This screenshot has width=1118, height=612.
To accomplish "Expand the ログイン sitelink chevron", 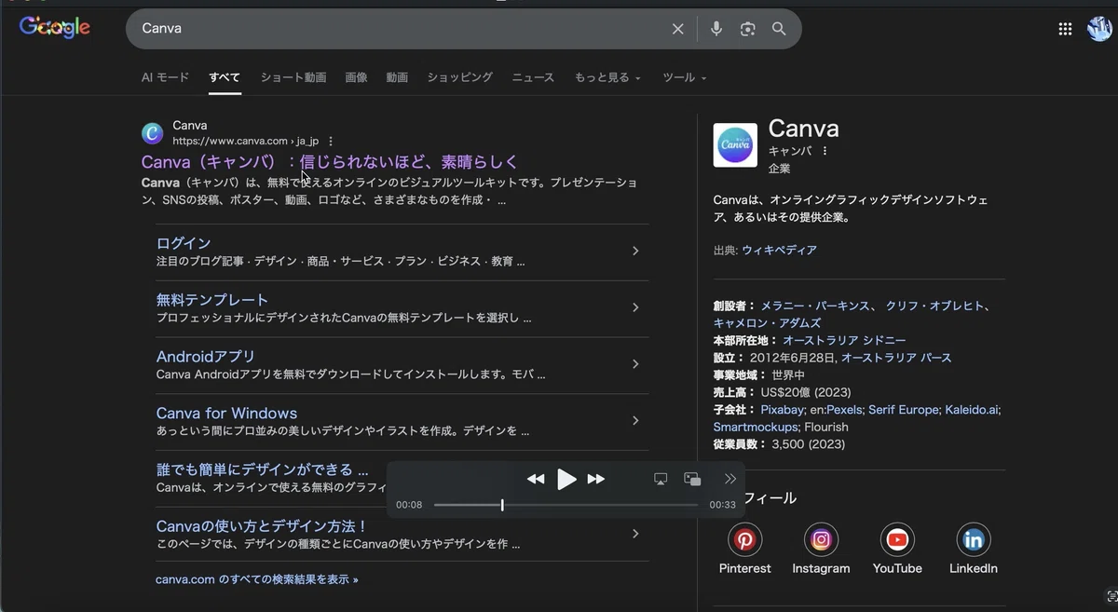I will [635, 251].
